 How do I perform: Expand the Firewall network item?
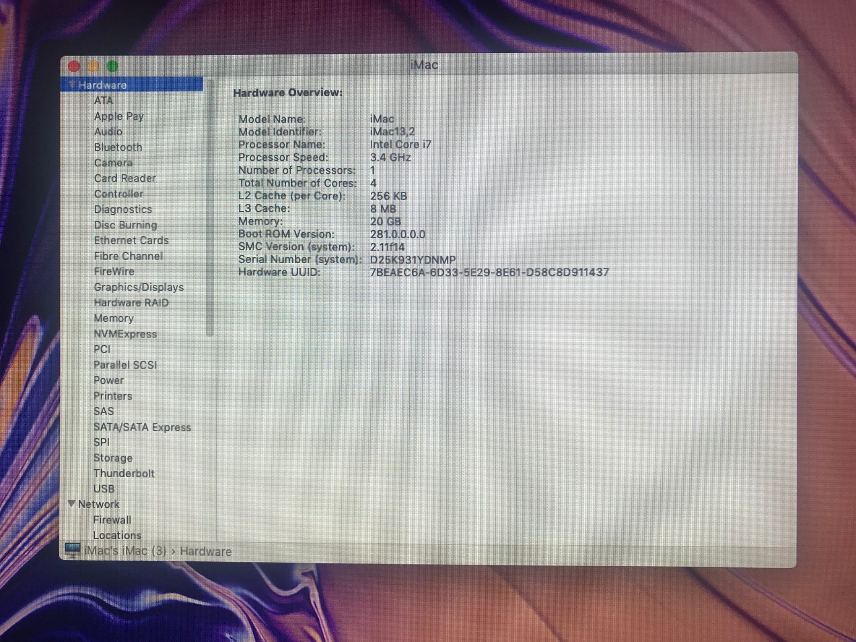[x=112, y=519]
